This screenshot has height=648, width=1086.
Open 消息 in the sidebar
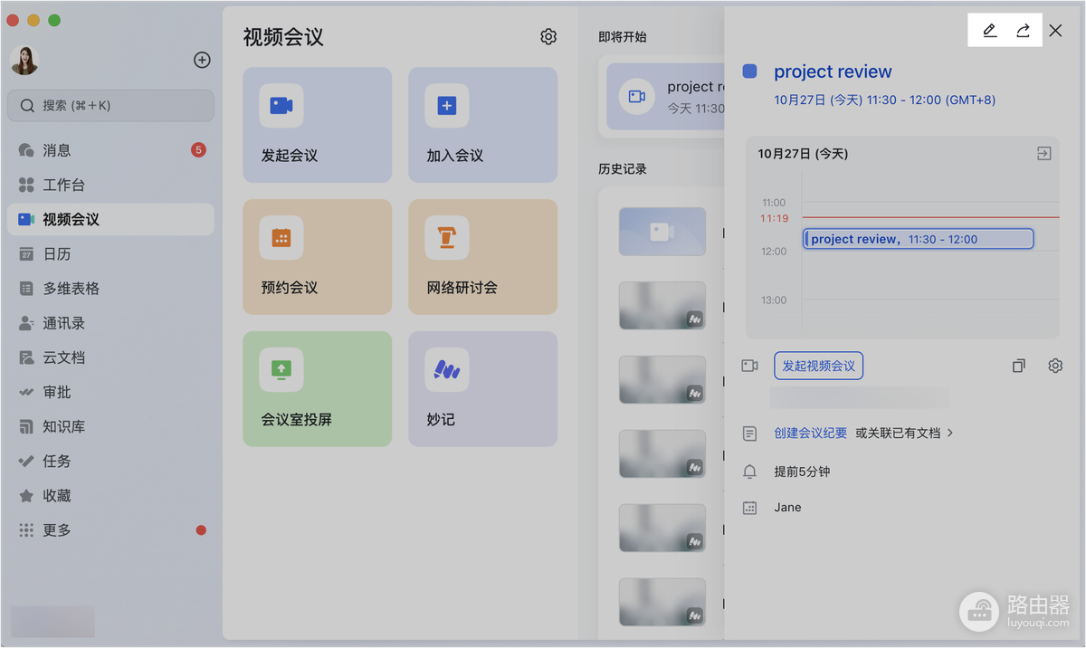(x=110, y=150)
